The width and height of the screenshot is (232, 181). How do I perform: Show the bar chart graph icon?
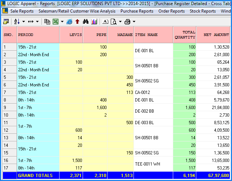94,22
